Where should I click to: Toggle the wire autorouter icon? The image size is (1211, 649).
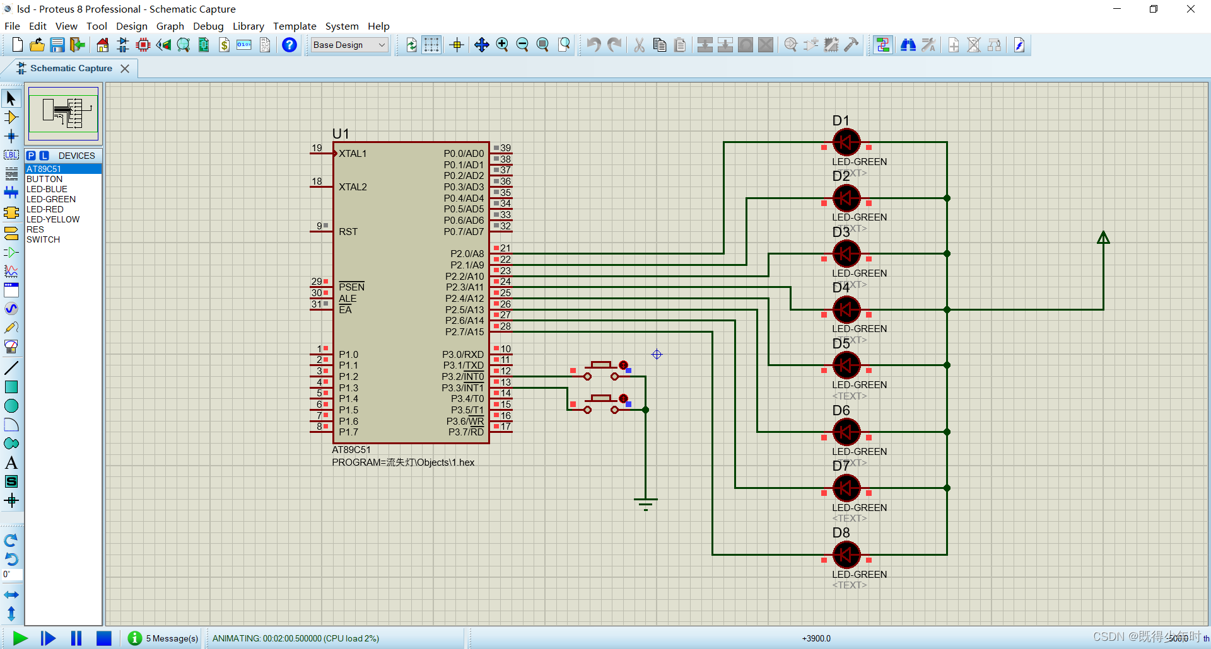(883, 45)
